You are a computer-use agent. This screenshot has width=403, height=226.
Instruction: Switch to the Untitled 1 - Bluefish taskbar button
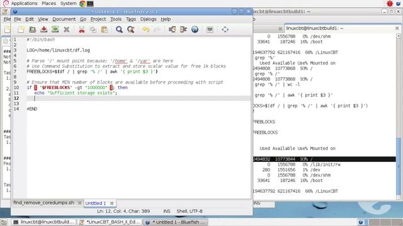pyautogui.click(x=176, y=222)
